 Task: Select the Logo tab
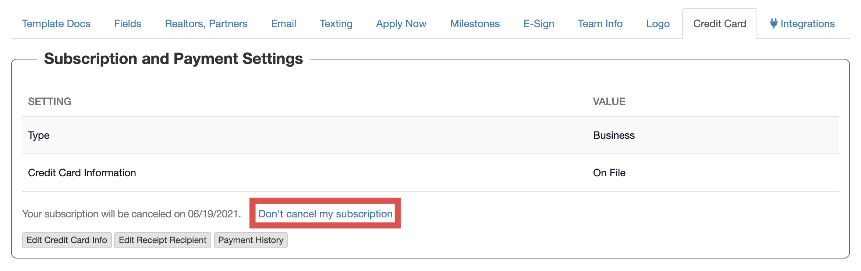[658, 24]
